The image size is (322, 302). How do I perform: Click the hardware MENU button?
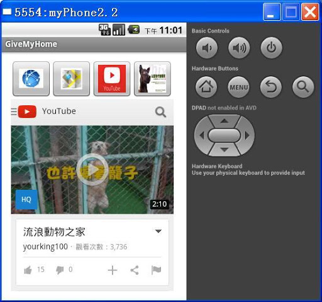[238, 87]
